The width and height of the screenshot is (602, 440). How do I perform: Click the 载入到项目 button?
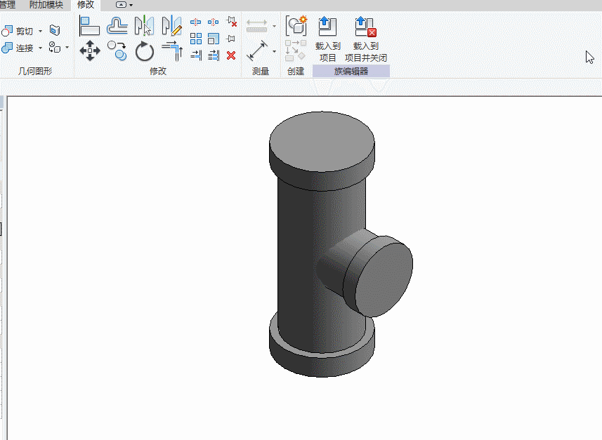pos(327,39)
